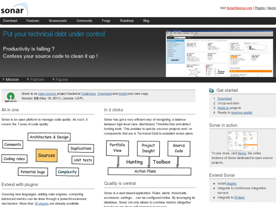
Task: Click the Potential bugs box
Action: 33,172
